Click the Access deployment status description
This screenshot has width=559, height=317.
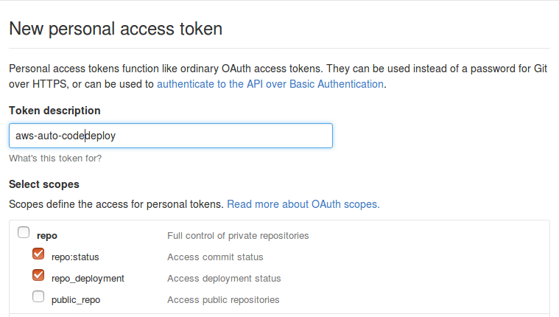(224, 279)
